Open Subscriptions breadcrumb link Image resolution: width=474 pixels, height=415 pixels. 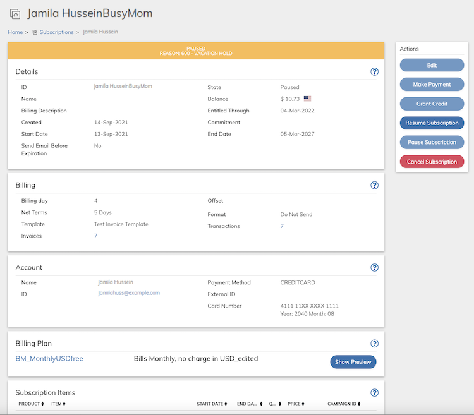coord(56,32)
